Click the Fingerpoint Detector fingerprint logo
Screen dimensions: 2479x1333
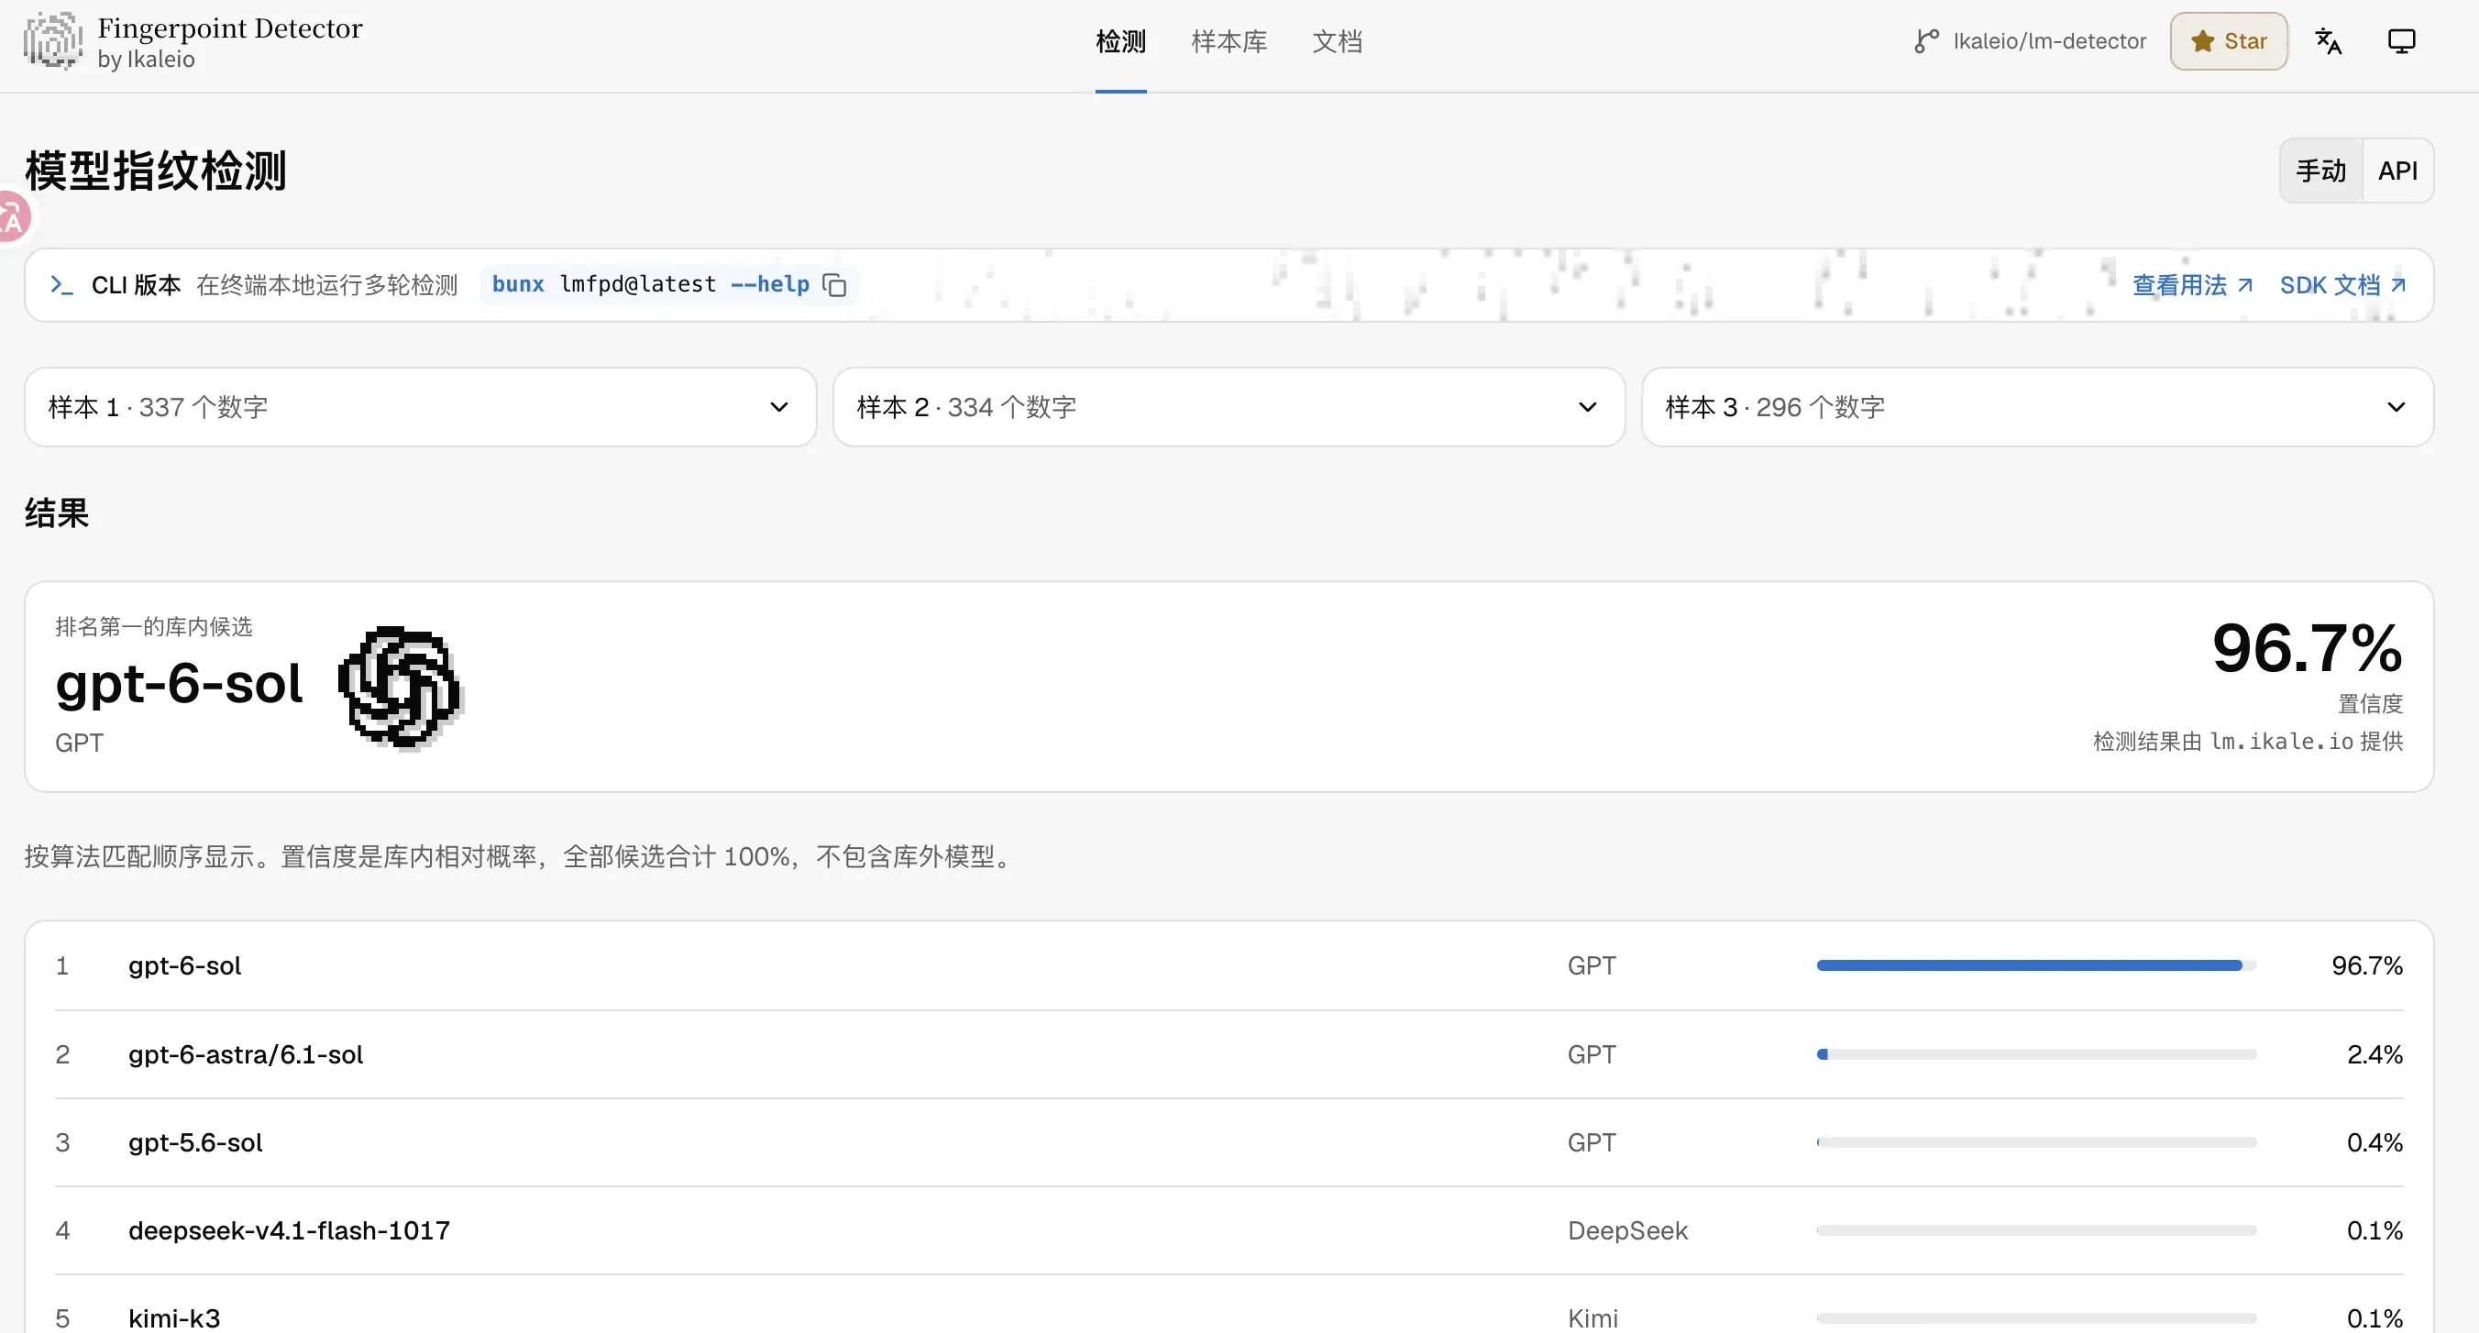(x=53, y=41)
